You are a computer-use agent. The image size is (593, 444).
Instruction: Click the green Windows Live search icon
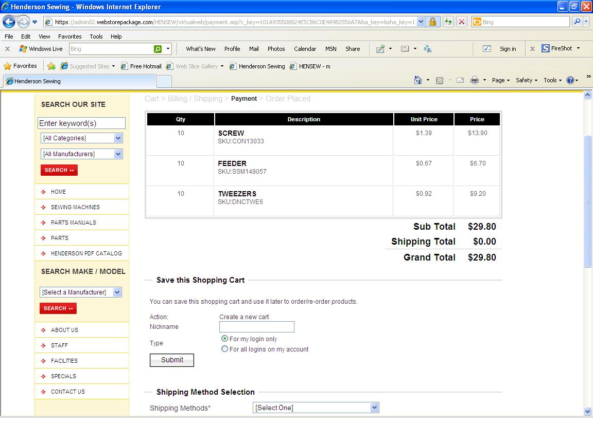click(x=158, y=49)
